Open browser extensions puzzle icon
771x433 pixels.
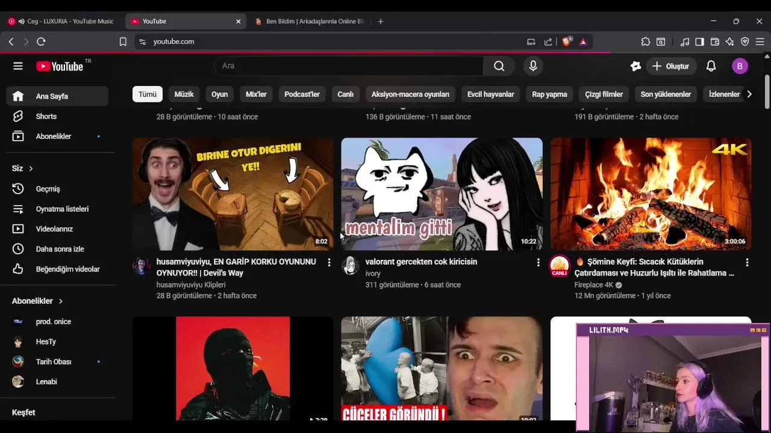(x=646, y=41)
